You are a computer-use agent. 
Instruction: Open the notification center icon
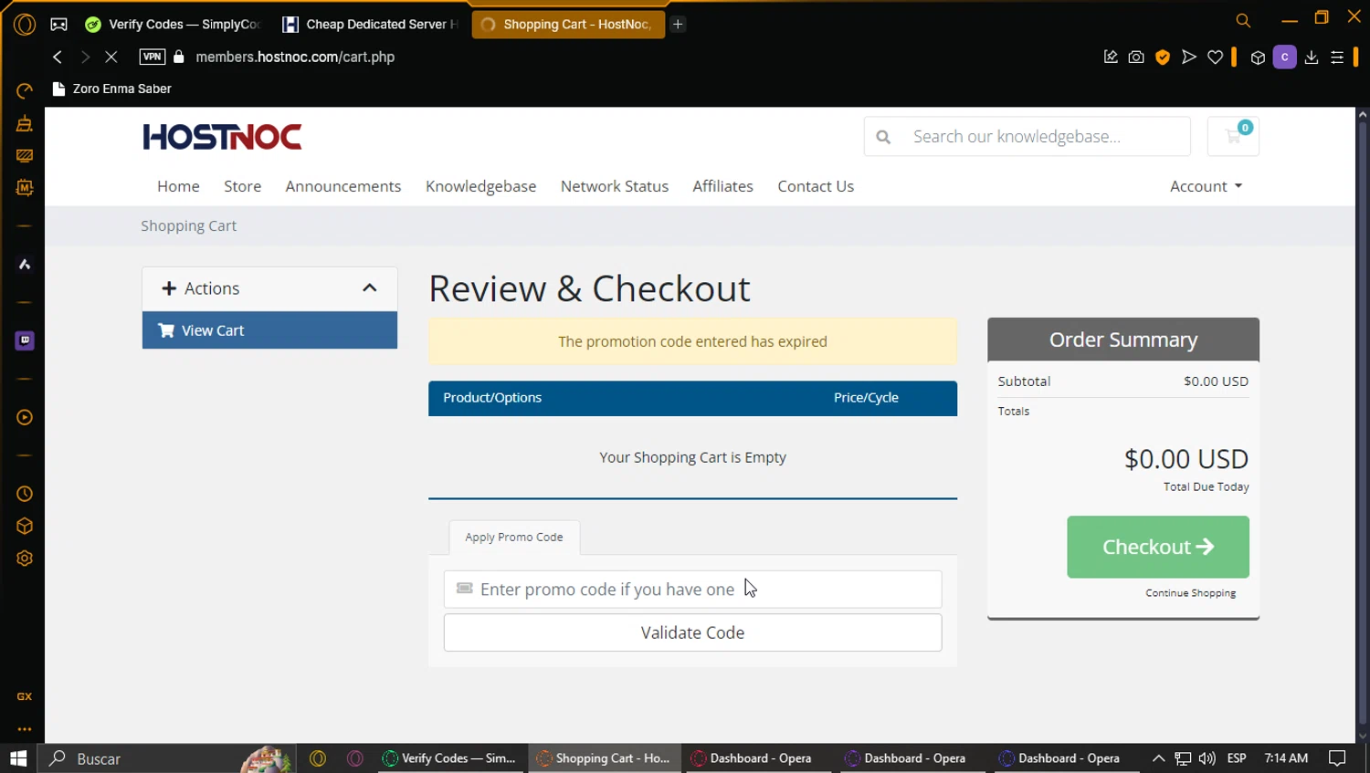1337,758
